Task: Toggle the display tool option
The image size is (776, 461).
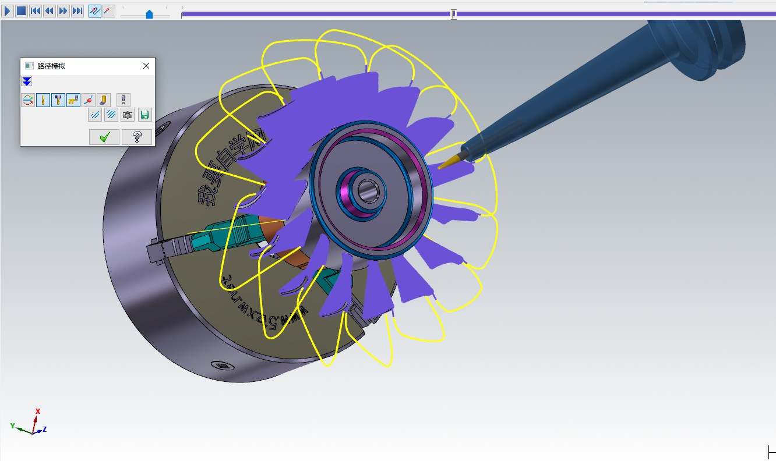Action: point(43,100)
